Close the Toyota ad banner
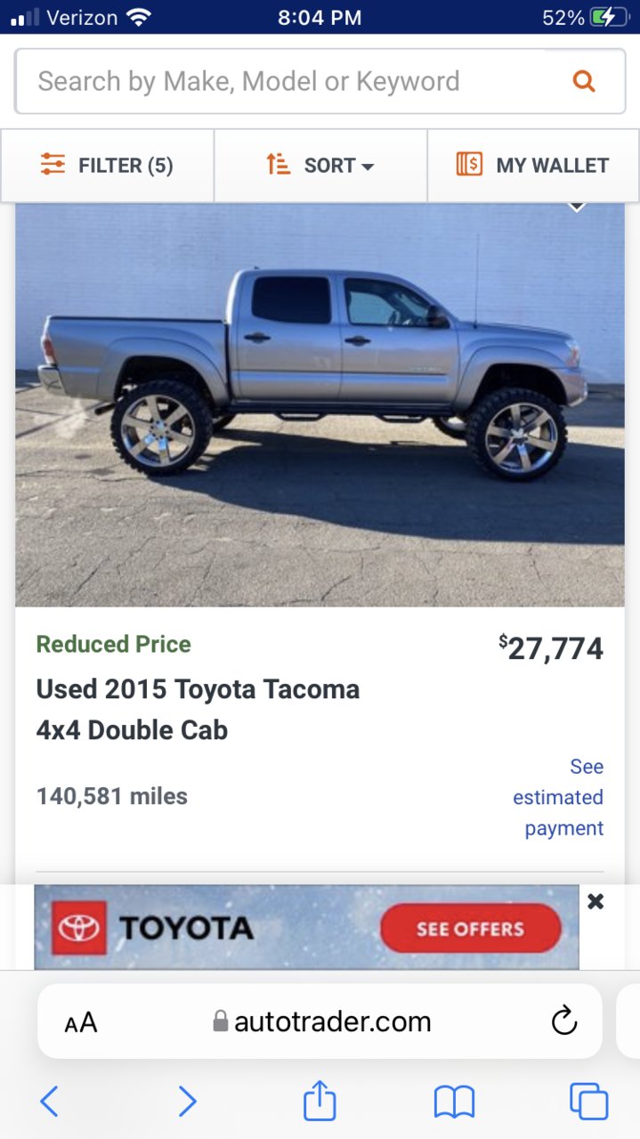Screen dimensions: 640x1139 (x=595, y=901)
